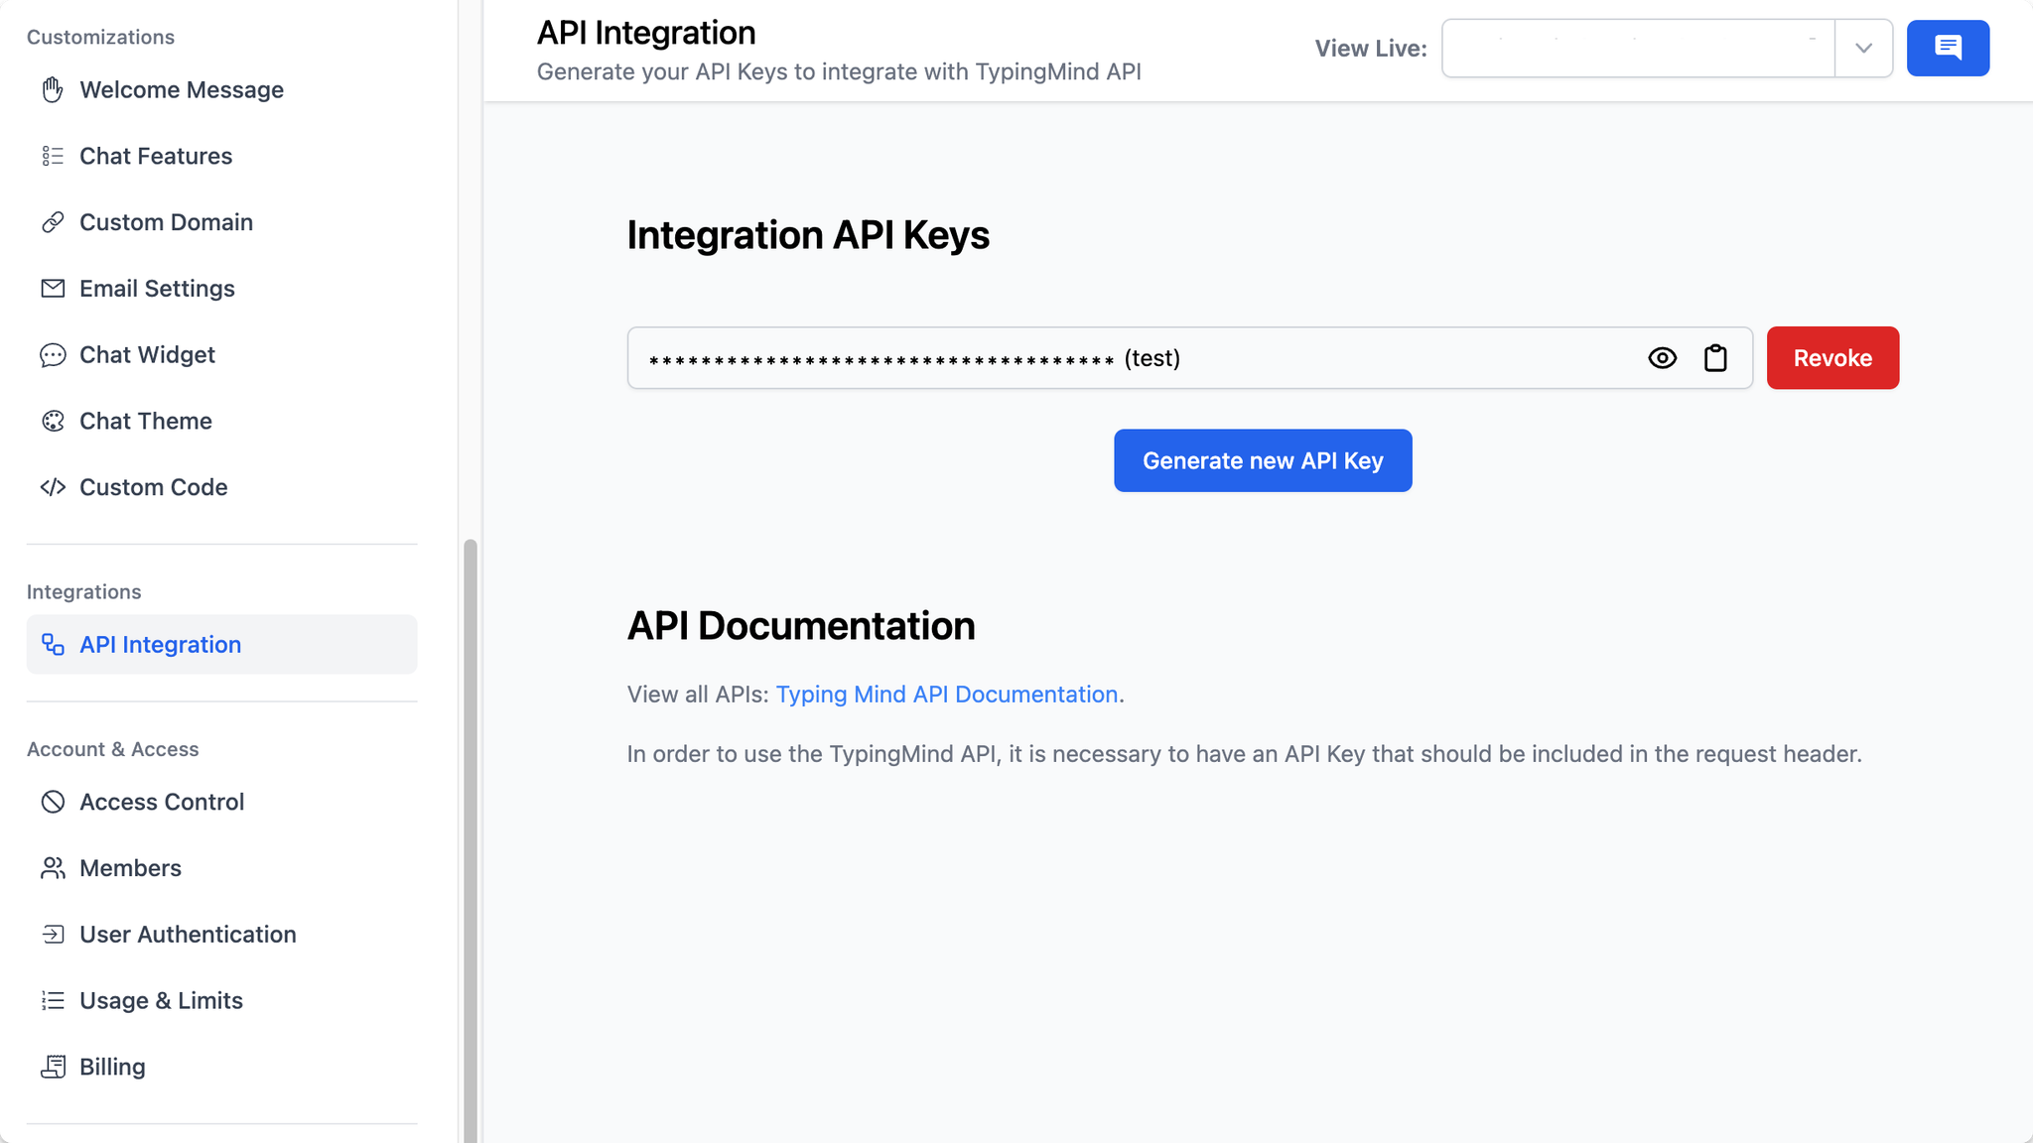Click the View Live label

1371,49
